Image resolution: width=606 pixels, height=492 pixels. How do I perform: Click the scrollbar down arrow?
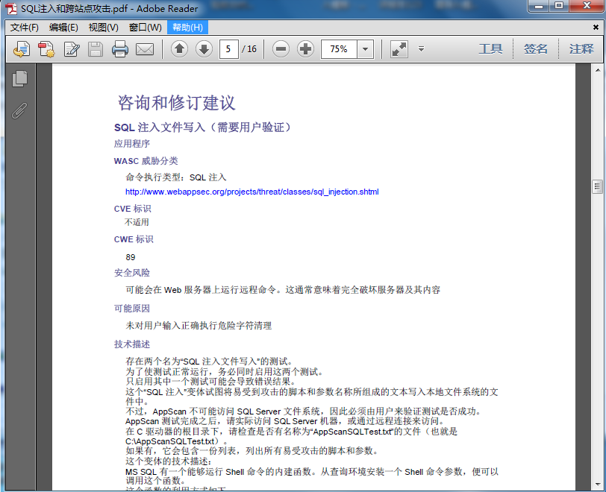(598, 484)
